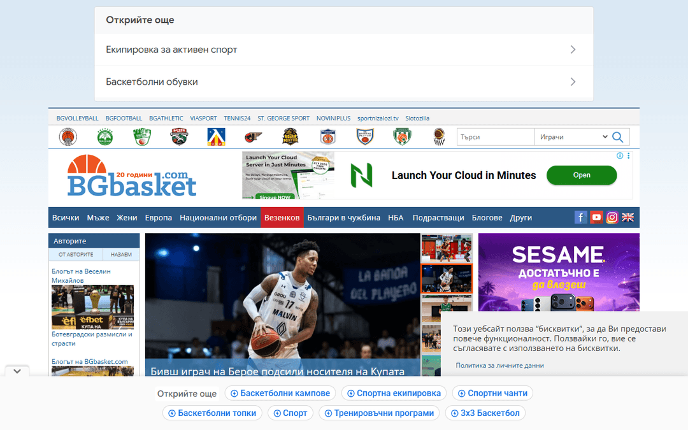This screenshot has width=688, height=430.
Task: Click the Тренировъчни програми chip
Action: click(x=379, y=413)
